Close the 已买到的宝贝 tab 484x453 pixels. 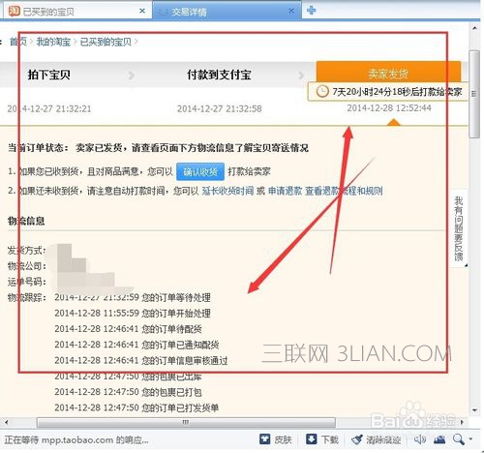(x=142, y=11)
